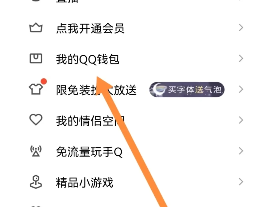Tap the signal tower free-data icon
The image size is (270, 207).
tap(36, 151)
